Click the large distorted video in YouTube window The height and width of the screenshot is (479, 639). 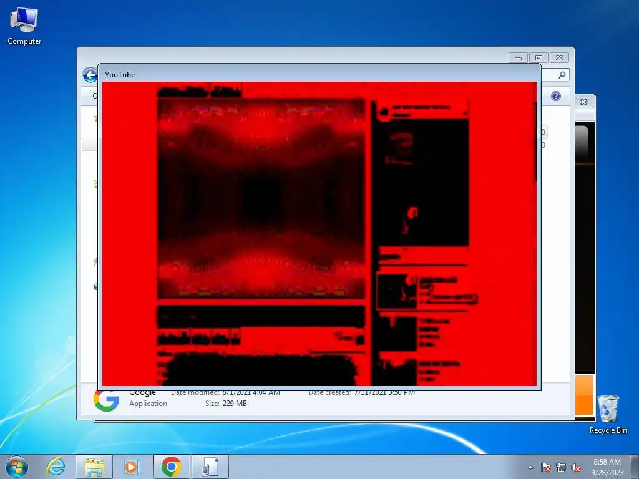(x=261, y=199)
